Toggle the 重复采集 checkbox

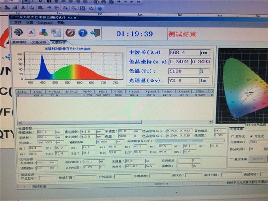(x=231, y=159)
